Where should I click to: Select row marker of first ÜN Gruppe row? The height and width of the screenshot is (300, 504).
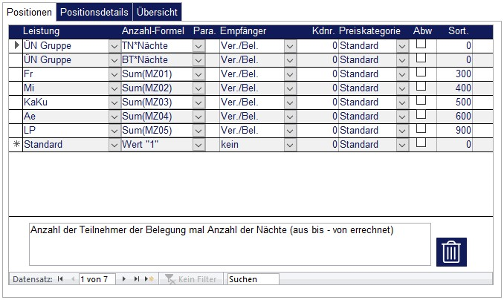point(16,45)
